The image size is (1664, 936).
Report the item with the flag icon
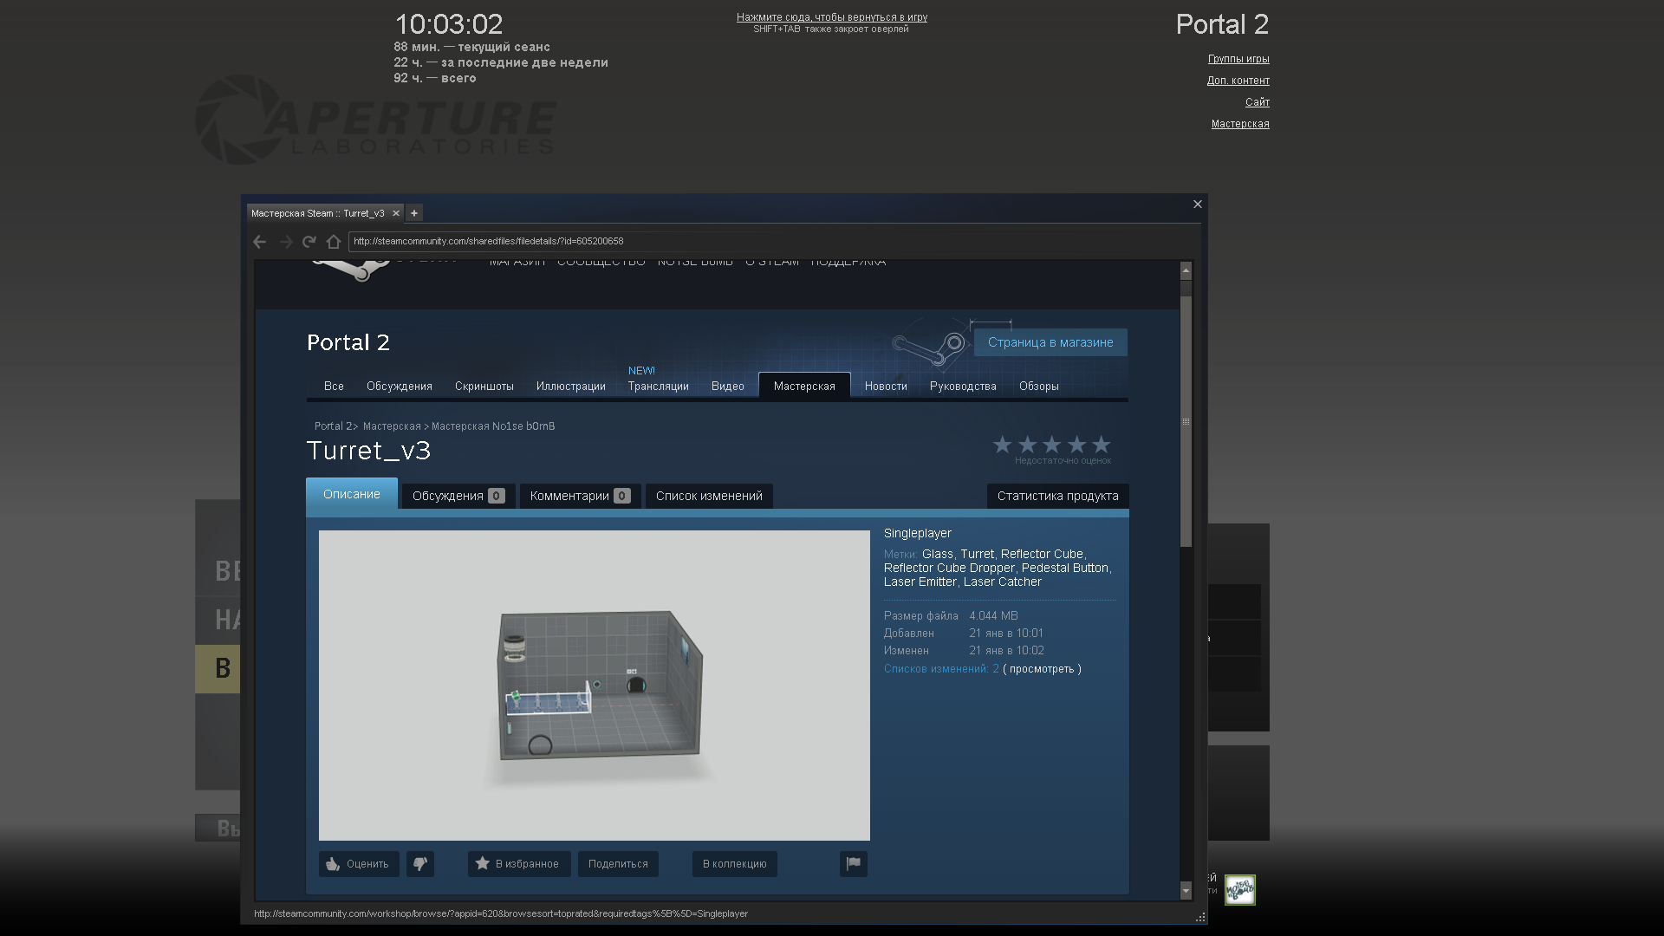[854, 864]
